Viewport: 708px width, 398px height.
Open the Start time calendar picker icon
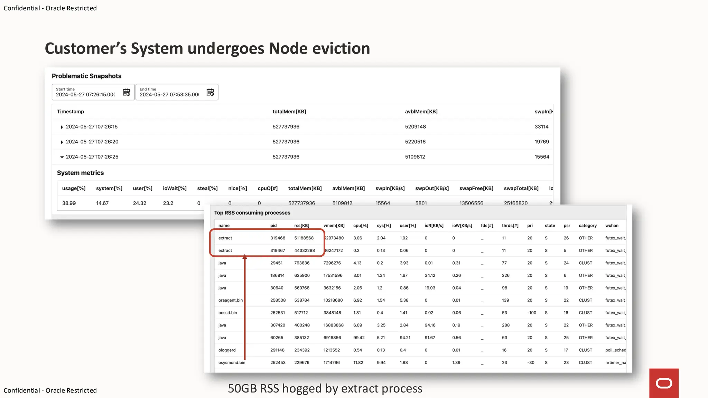(x=127, y=92)
